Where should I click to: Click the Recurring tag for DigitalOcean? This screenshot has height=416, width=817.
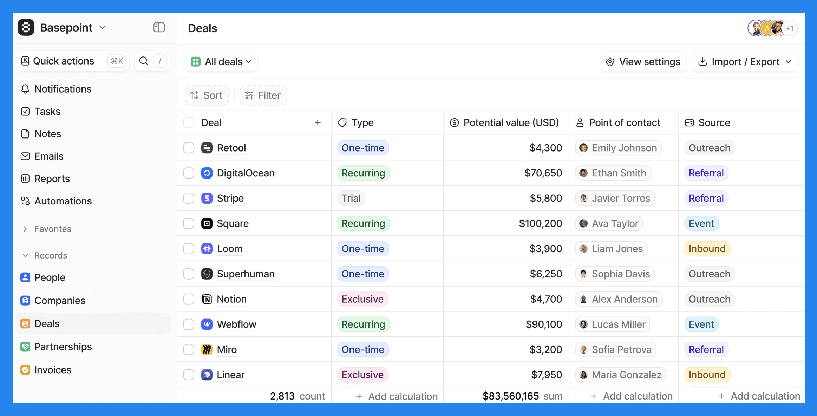[363, 173]
